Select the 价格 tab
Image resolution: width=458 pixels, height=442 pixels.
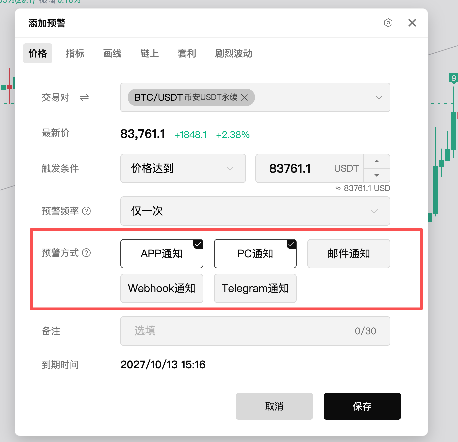pyautogui.click(x=38, y=53)
